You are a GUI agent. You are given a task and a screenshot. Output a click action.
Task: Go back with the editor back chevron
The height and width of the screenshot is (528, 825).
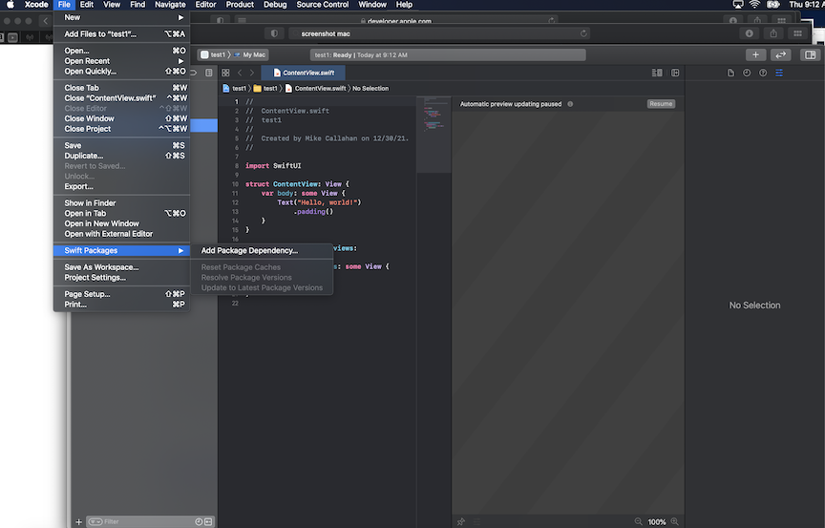pos(240,73)
